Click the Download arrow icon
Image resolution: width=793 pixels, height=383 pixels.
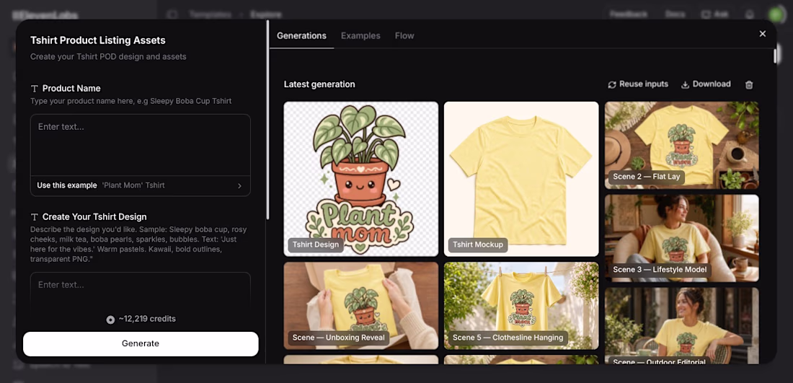(686, 84)
